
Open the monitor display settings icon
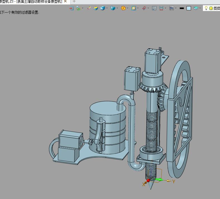(x=171, y=8)
